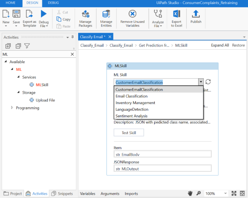
Task: Cut the selection with the scissors icon
Action: tap(59, 12)
